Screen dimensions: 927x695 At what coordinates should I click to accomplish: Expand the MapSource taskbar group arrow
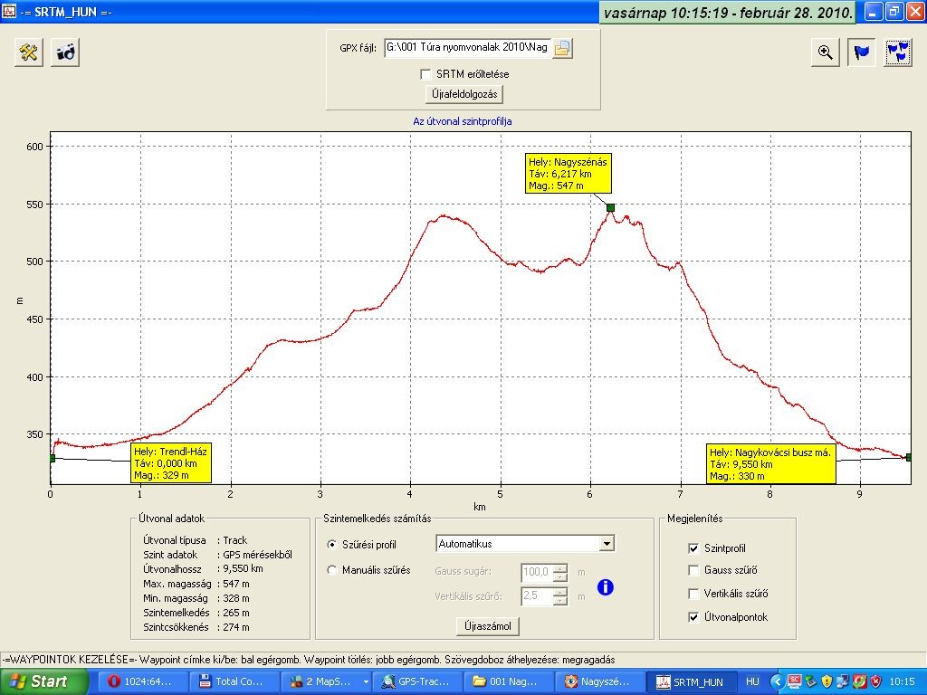(x=366, y=681)
